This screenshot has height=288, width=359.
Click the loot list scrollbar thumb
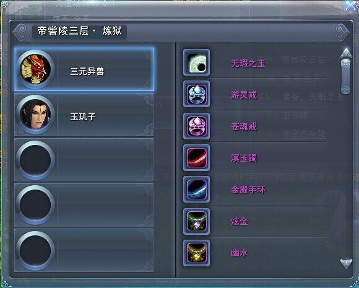tap(346, 77)
